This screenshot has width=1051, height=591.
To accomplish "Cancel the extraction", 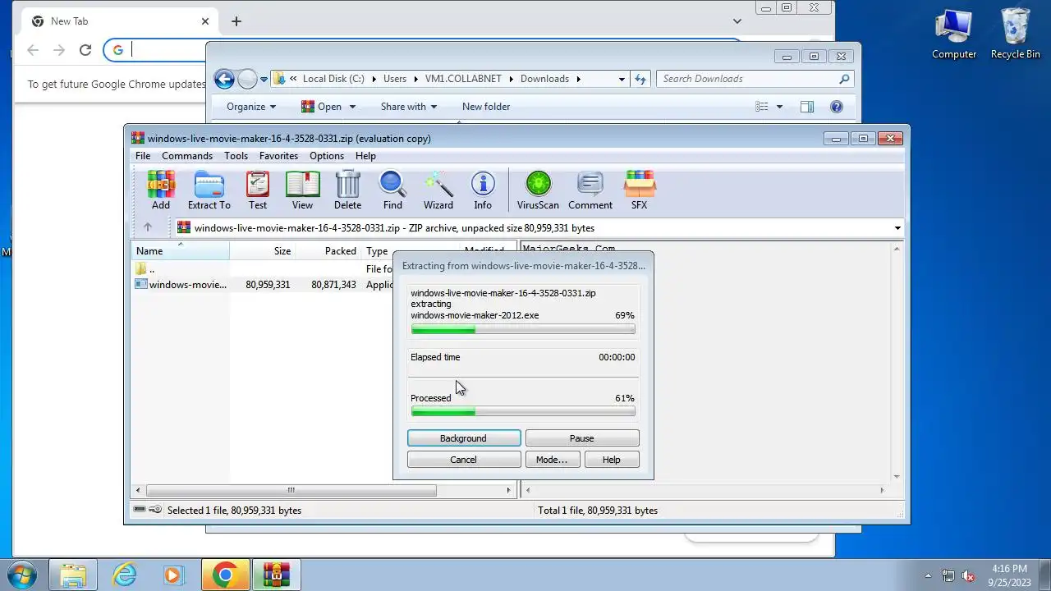I will 464,460.
